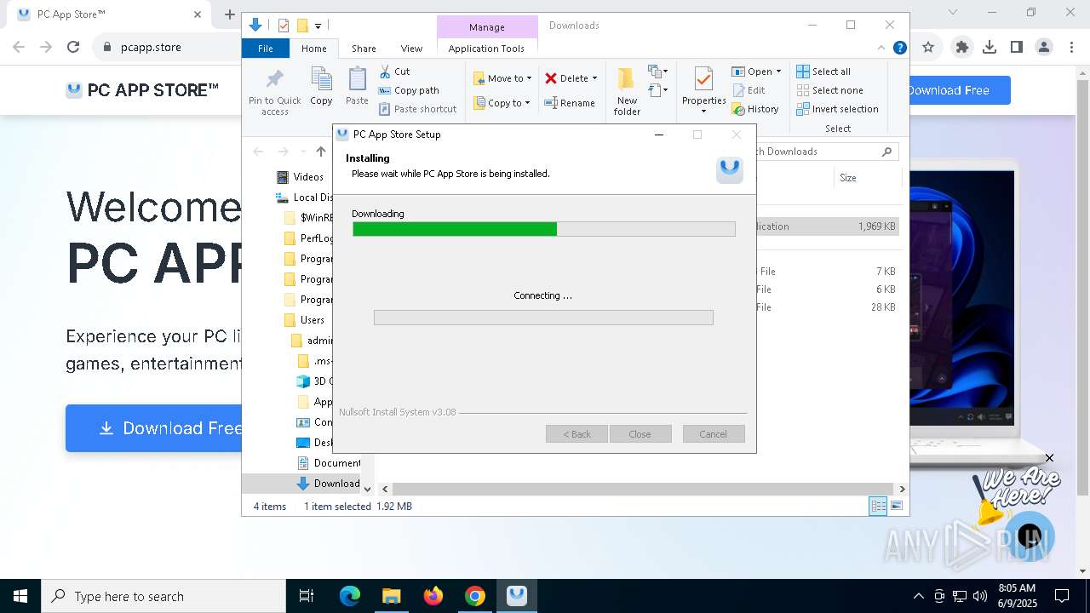This screenshot has height=613, width=1090.
Task: Open the Open button dropdown
Action: [x=778, y=72]
